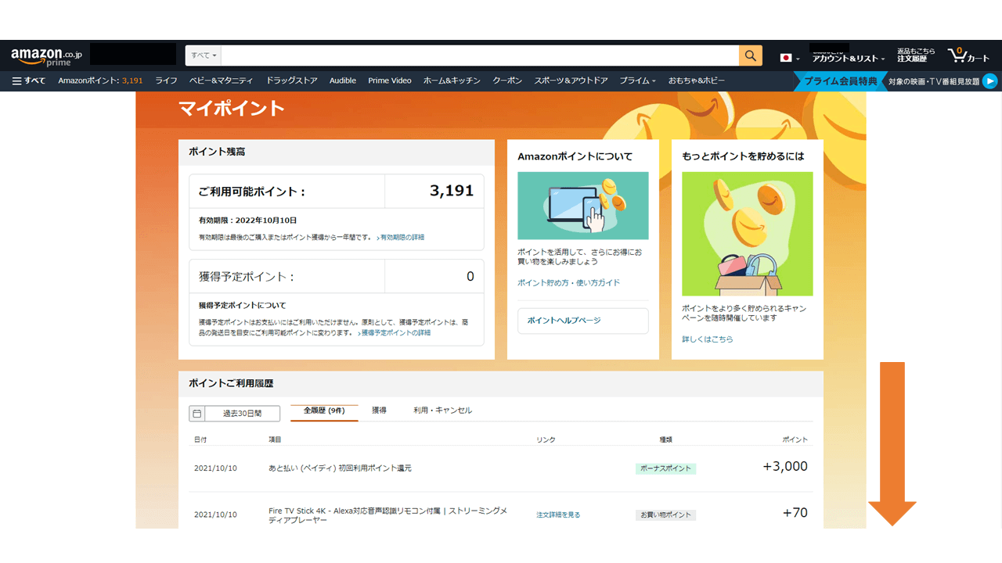1002x563 pixels.
Task: Switch to the 獲得 tab
Action: pos(379,410)
